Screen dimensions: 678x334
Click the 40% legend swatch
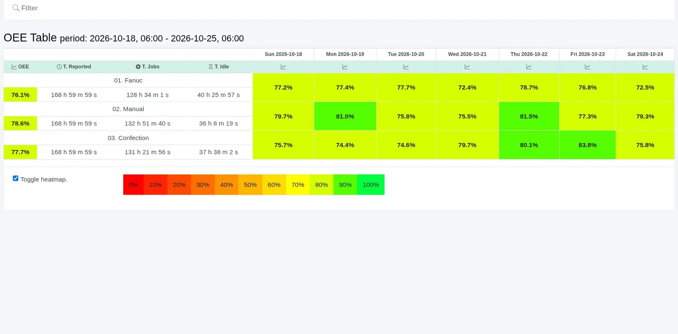click(227, 185)
